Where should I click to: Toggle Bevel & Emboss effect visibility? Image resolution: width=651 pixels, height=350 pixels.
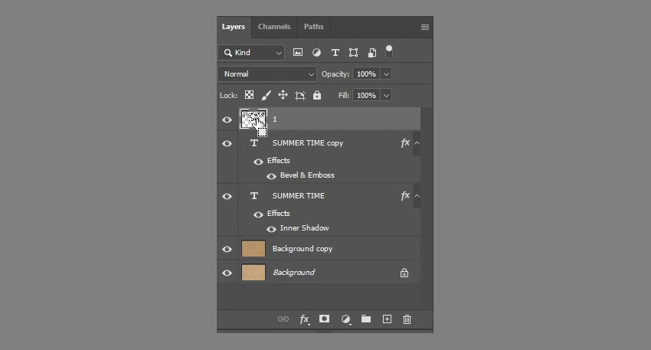(x=271, y=176)
